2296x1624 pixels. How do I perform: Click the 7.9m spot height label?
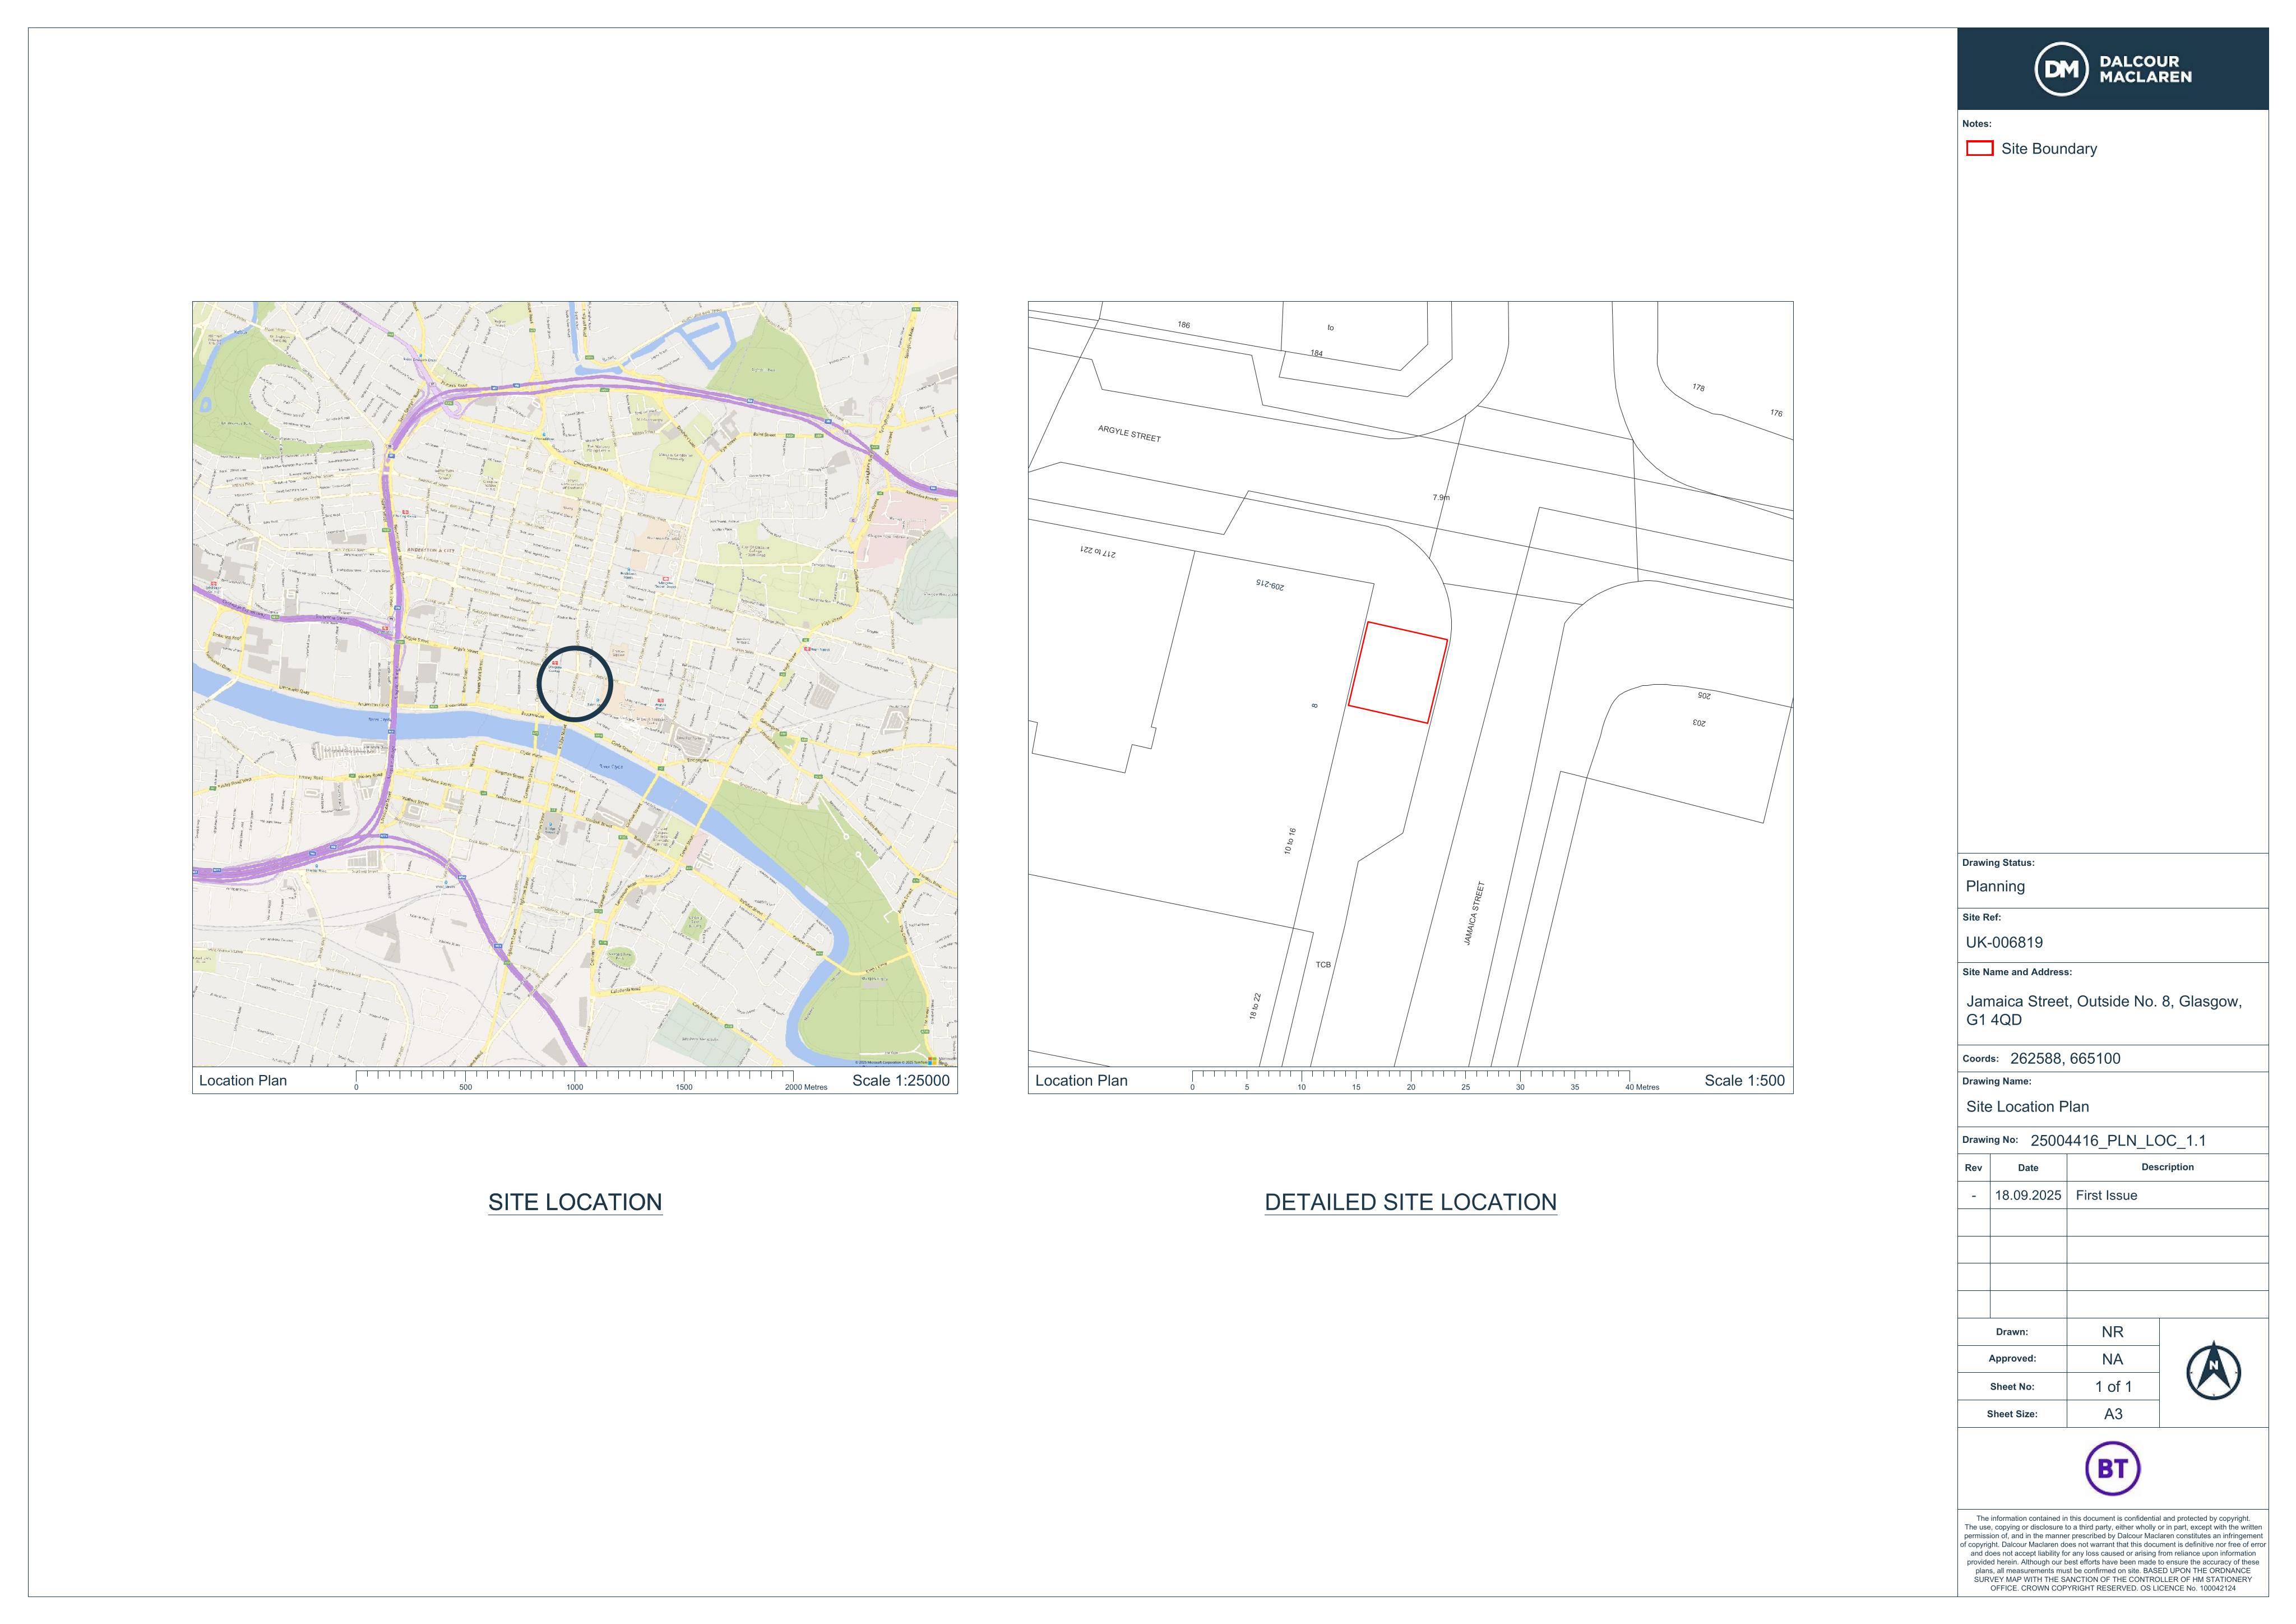[1441, 497]
